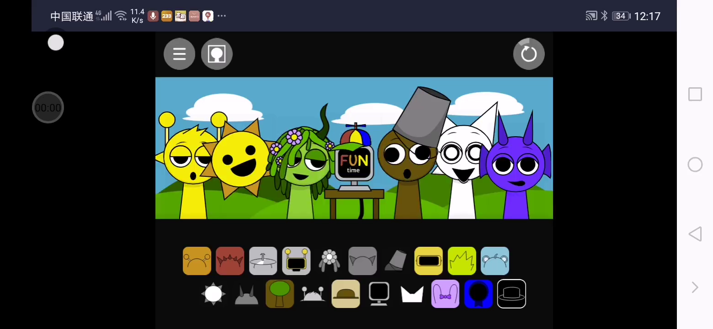The height and width of the screenshot is (329, 713).
Task: Click the character silhouette button
Action: [x=217, y=54]
